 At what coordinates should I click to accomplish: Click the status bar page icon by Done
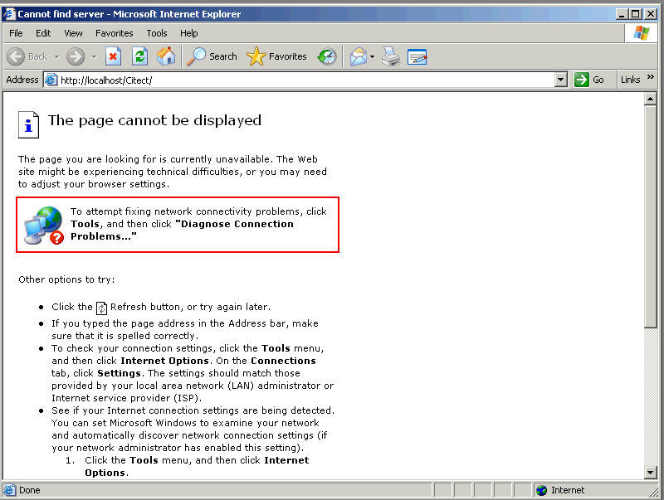9,490
